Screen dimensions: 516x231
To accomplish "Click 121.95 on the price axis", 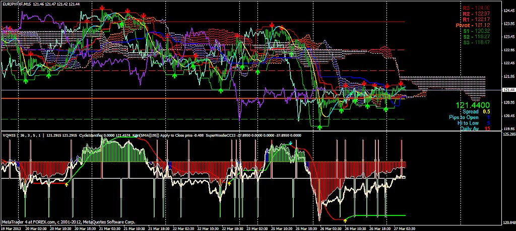I will 509,76.
